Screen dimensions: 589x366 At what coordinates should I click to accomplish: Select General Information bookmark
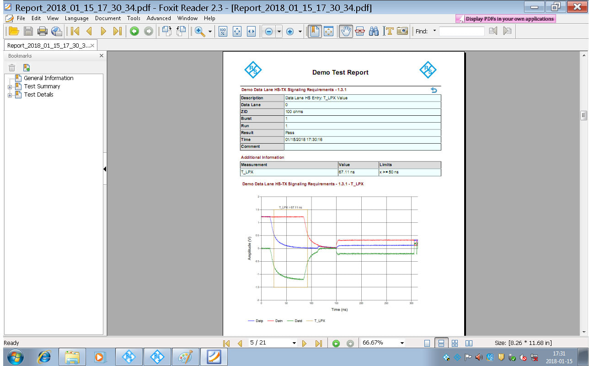click(48, 78)
